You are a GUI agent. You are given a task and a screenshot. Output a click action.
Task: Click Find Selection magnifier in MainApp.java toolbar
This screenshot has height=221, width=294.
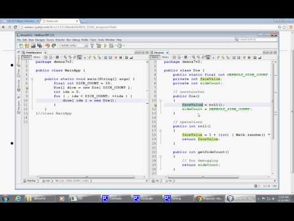[65, 57]
